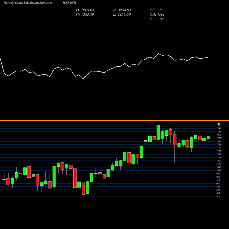
Task: Click the high value 'H: 1283.91'
Action: tap(122, 10)
